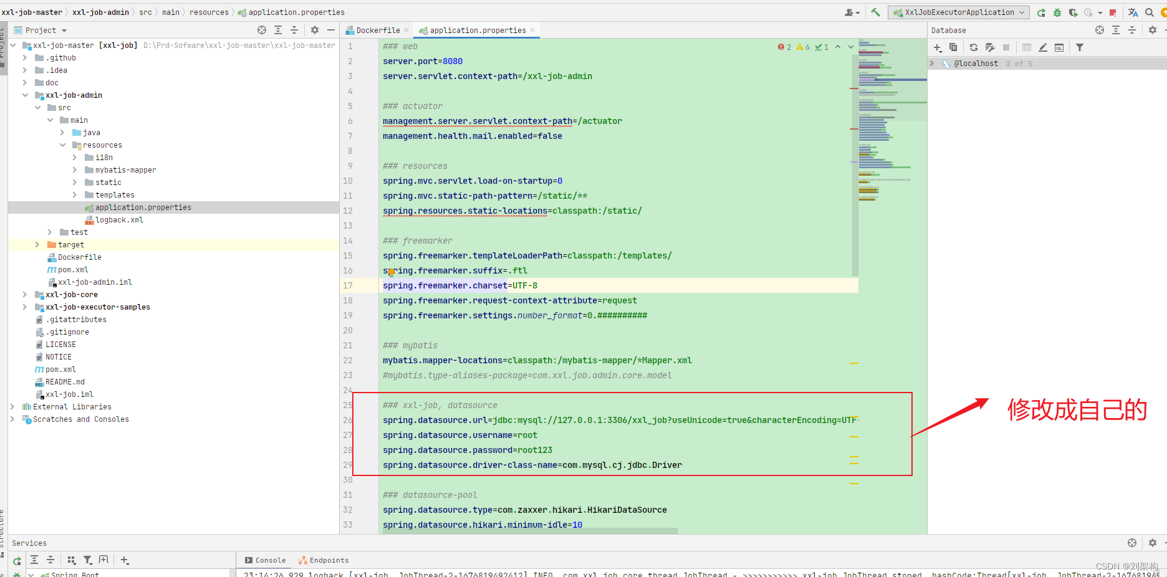
Task: Click the errors and warnings inspection widget
Action: coord(803,47)
